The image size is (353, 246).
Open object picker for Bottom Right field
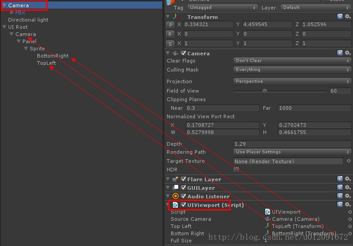[x=350, y=233]
